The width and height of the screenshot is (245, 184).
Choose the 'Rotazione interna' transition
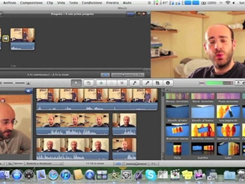177,130
